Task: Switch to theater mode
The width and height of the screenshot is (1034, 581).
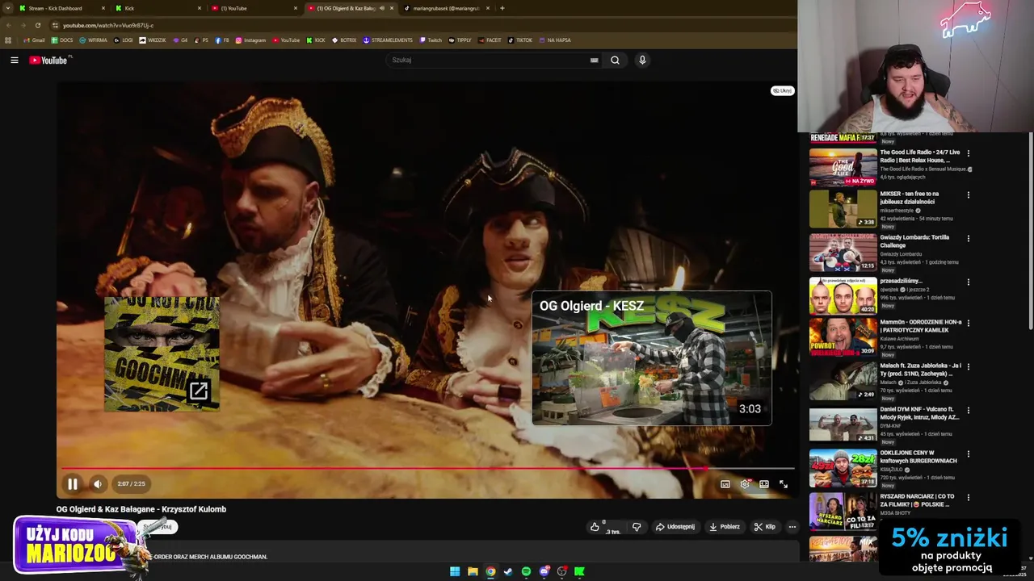Action: click(x=764, y=484)
